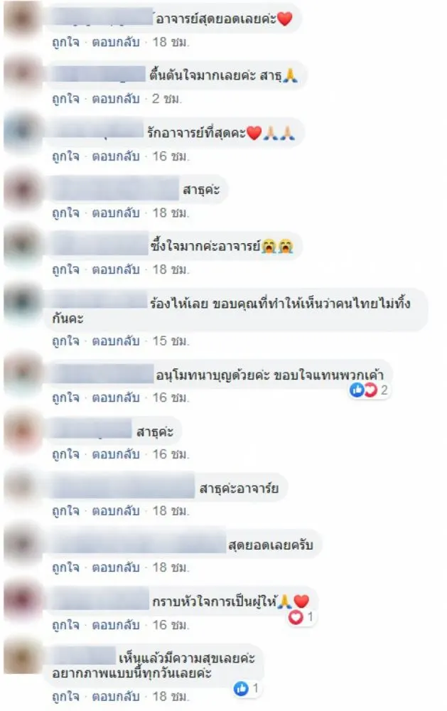Open the blurred author name of the 'สาธุค่ะอาจารย์' comment

tap(122, 488)
